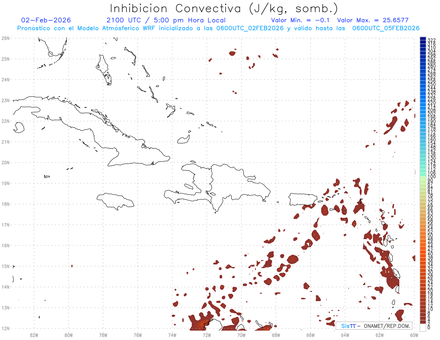Click the 22N latitude label
The width and height of the screenshot is (440, 340).
coord(5,121)
